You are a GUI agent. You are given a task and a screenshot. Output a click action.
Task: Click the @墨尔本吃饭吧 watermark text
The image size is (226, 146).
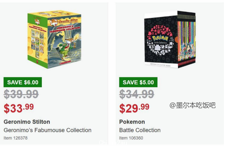point(192,105)
